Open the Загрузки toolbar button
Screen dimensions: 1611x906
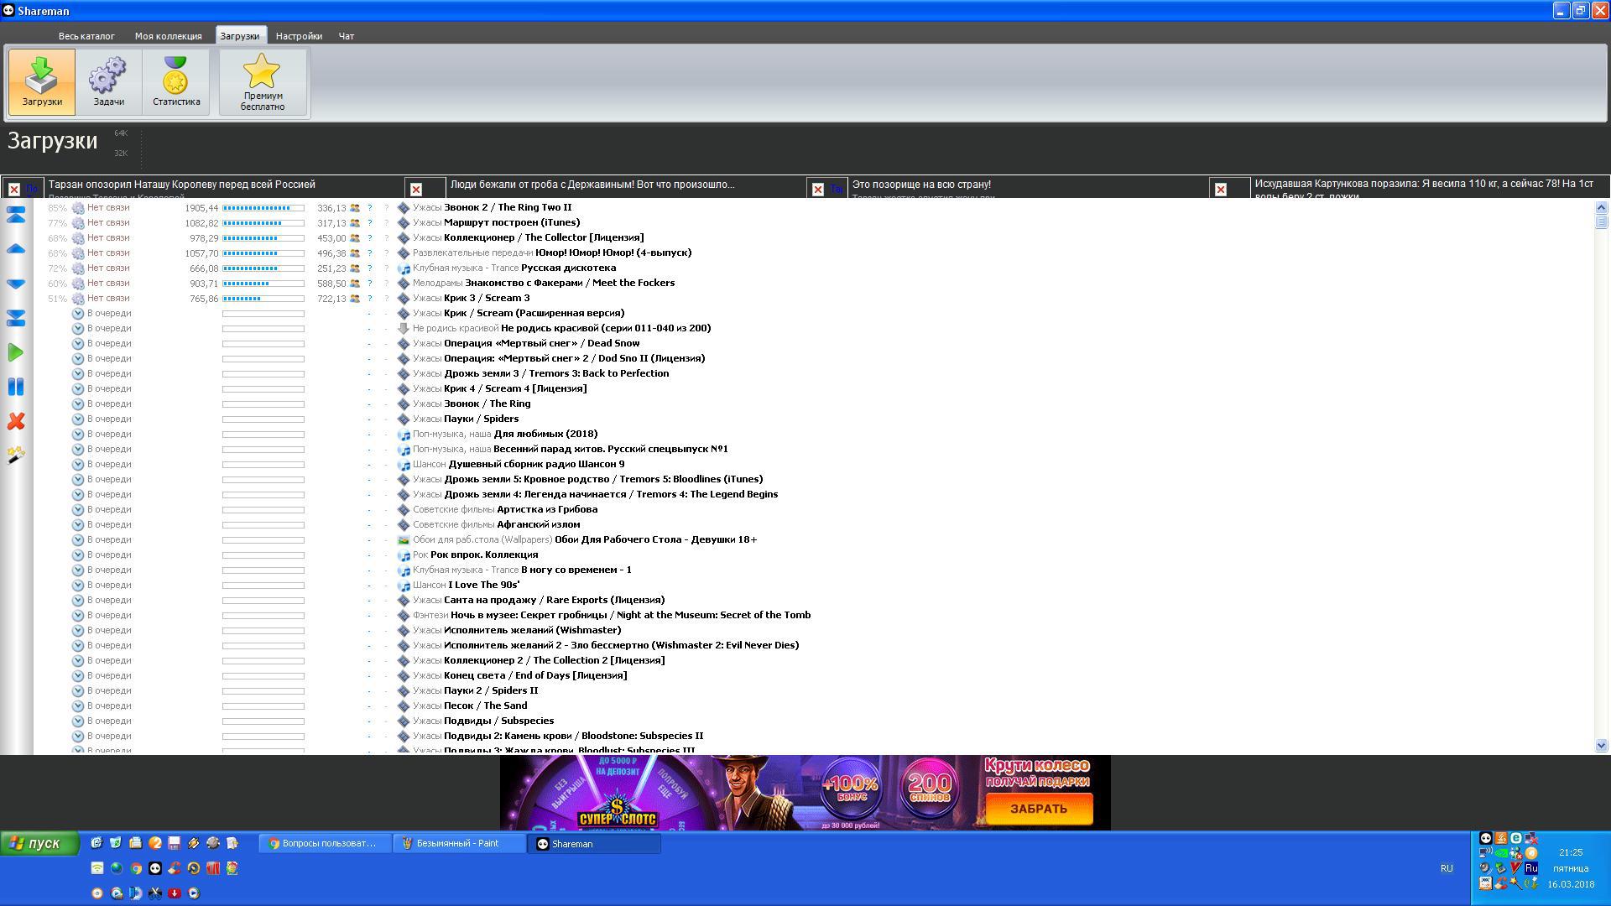coord(42,81)
